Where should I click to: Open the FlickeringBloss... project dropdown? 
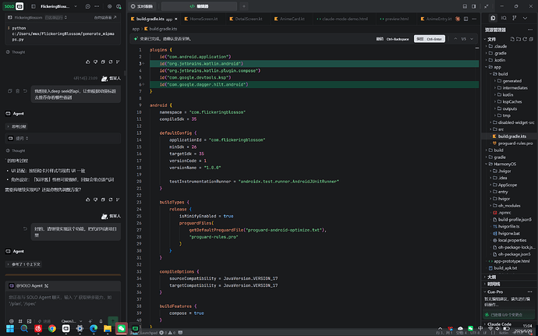click(x=58, y=6)
